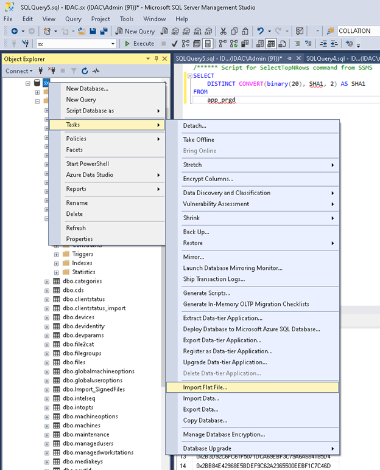Select dbo.machines table in tree
Screen dimensions: 380x470
coord(82,425)
